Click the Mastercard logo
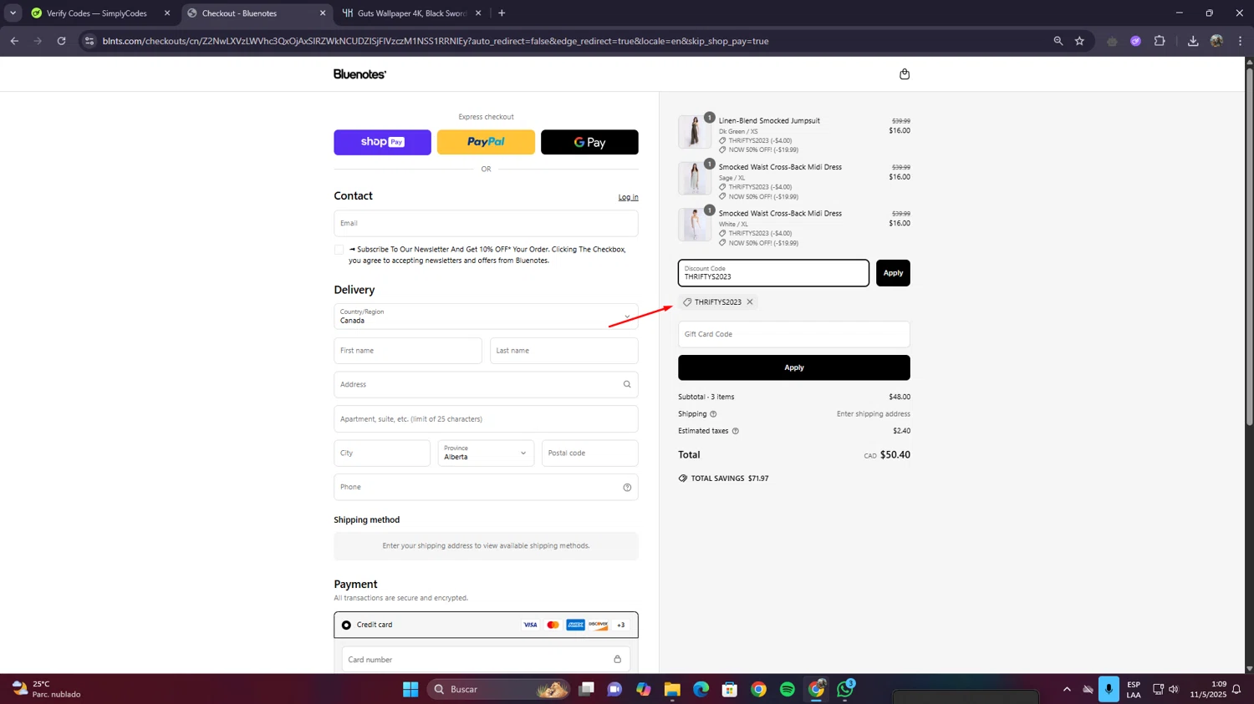The image size is (1254, 704). click(553, 625)
